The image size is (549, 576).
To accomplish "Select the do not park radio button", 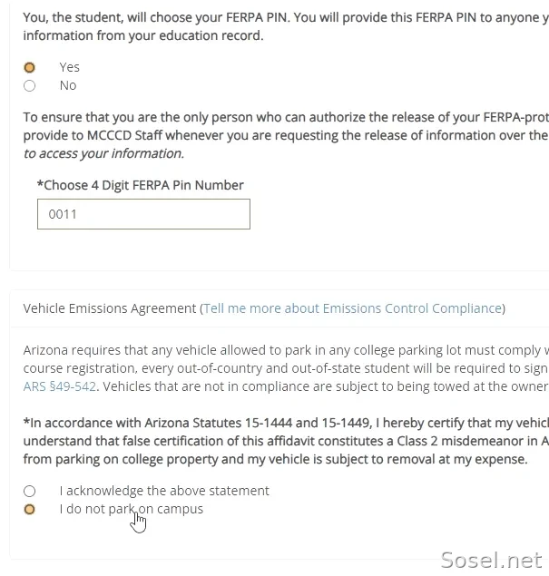I will pyautogui.click(x=29, y=509).
